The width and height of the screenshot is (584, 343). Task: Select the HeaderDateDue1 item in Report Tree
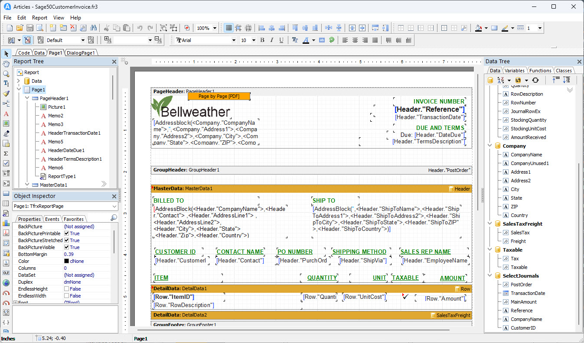point(66,150)
